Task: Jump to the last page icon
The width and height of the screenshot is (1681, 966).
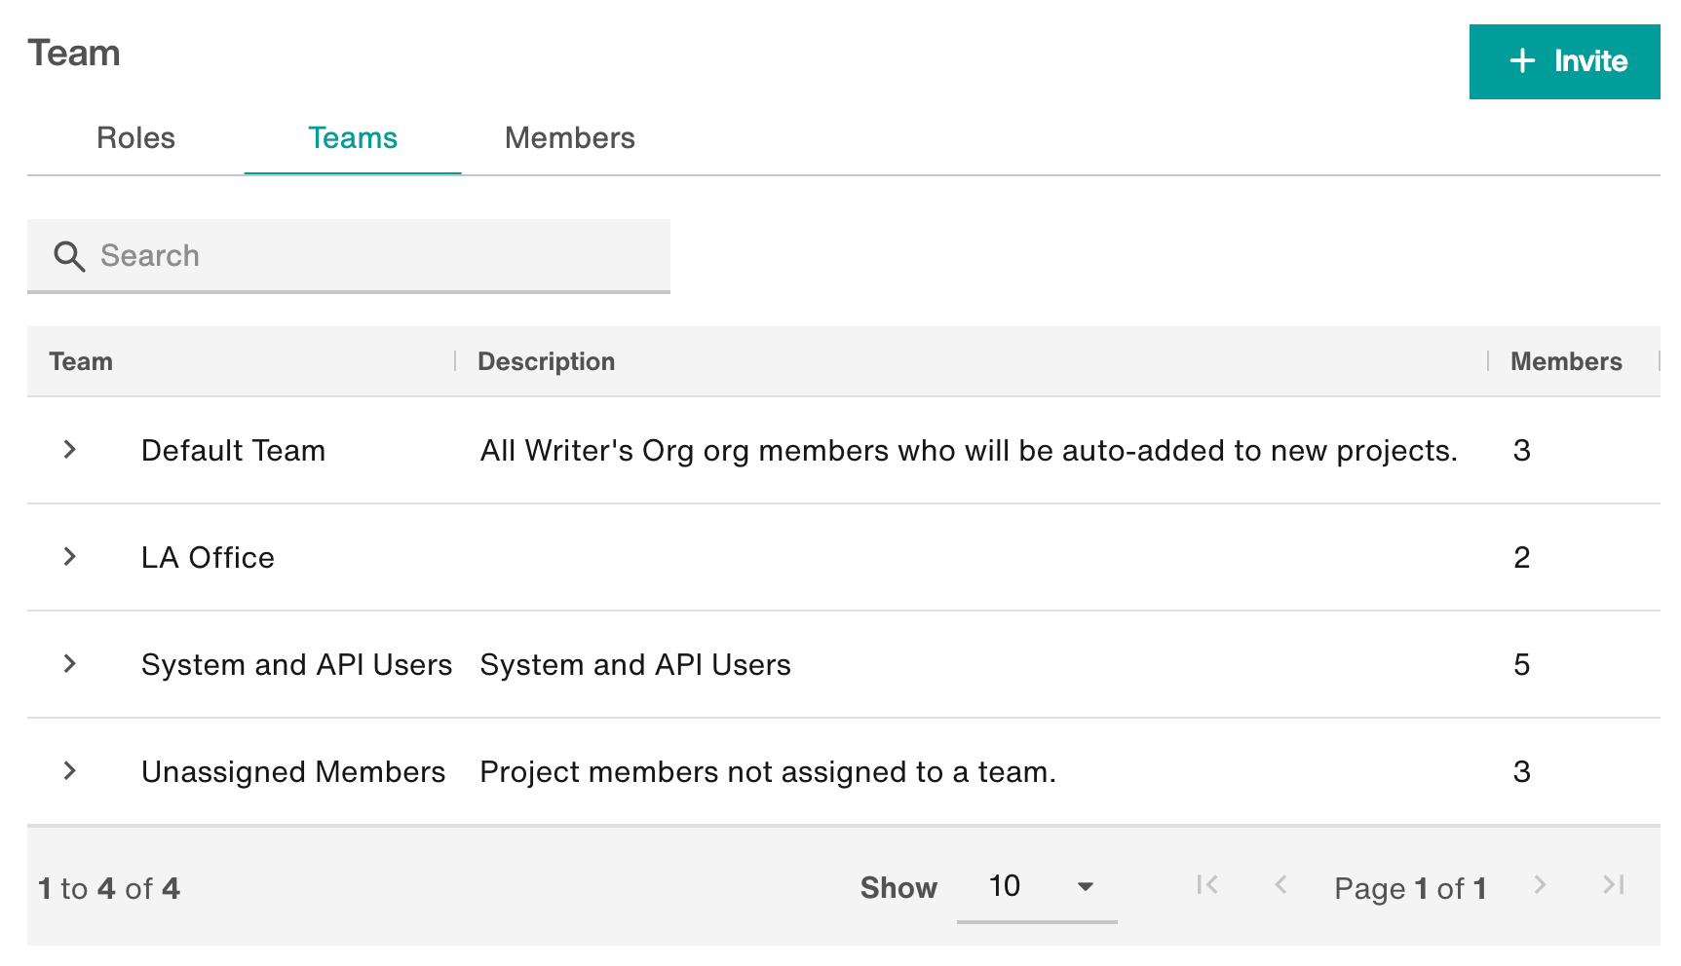Action: (1614, 885)
